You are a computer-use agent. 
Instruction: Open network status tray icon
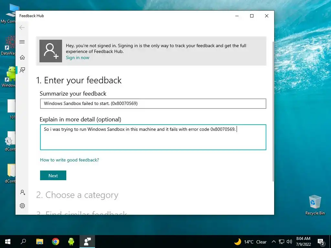point(282,242)
